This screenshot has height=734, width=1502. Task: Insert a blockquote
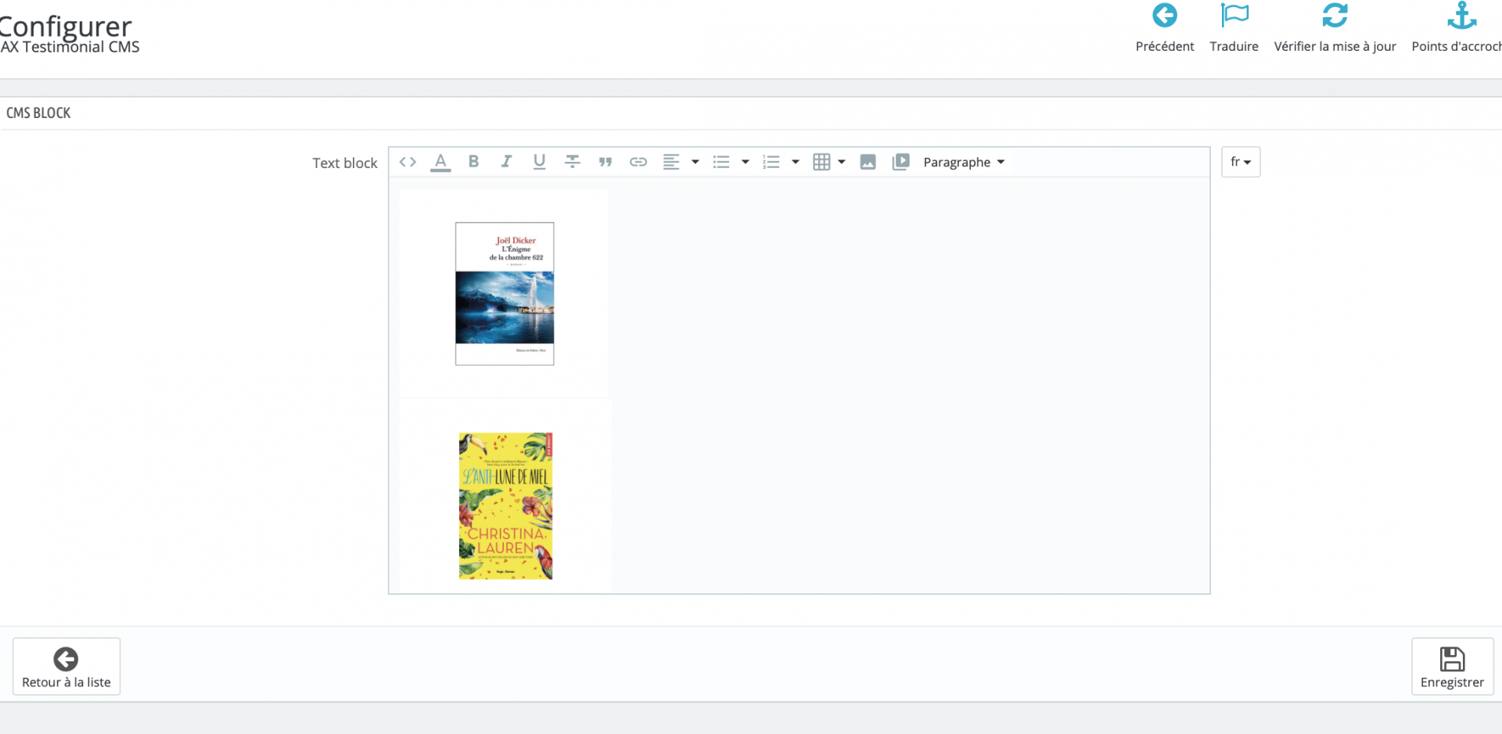pos(605,162)
